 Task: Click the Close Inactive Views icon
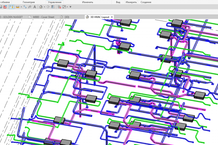pos(59,7)
